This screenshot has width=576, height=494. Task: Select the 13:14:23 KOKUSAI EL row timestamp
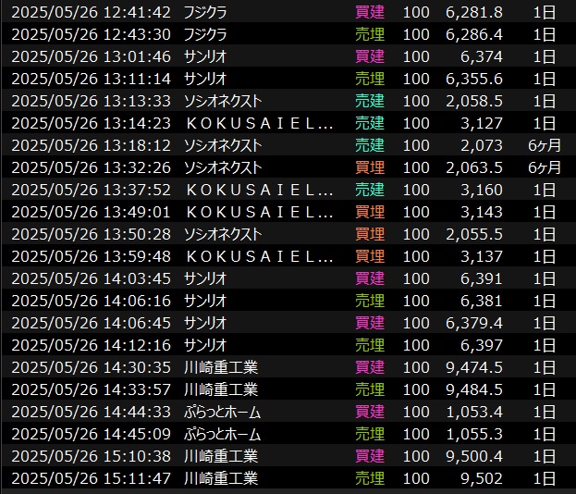tap(92, 123)
